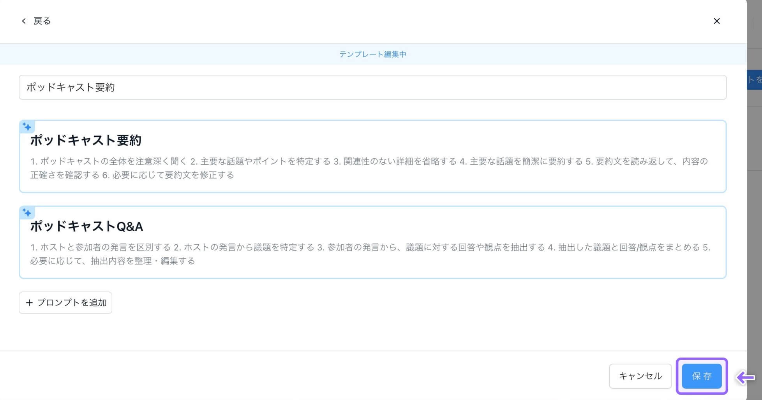Close the template editor with X

[x=716, y=21]
